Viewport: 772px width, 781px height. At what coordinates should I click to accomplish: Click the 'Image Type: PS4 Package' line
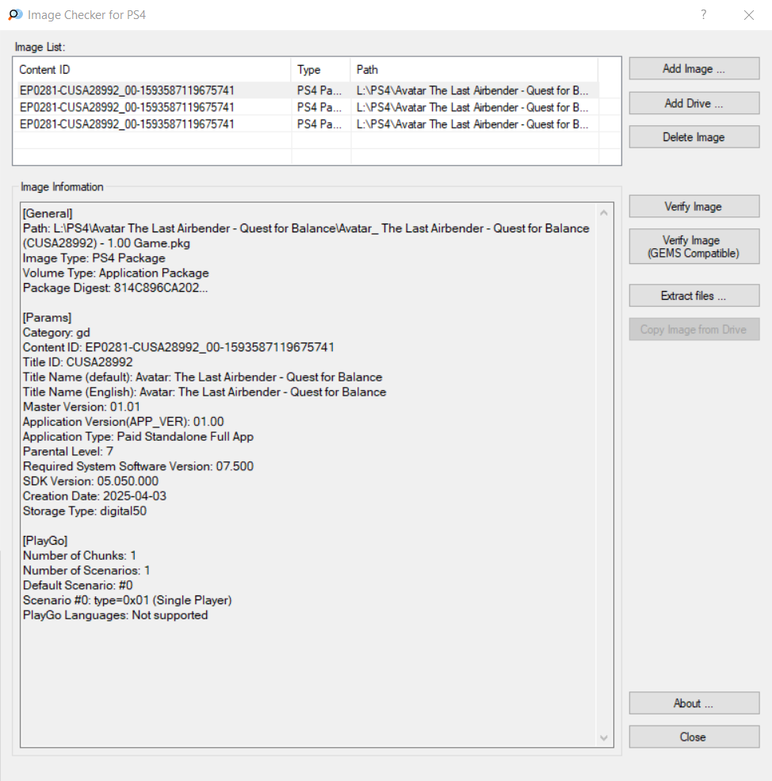[94, 258]
